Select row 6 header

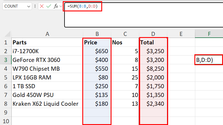tap(6, 86)
